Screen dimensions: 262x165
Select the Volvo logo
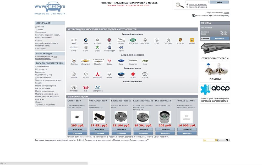[x=121, y=47]
